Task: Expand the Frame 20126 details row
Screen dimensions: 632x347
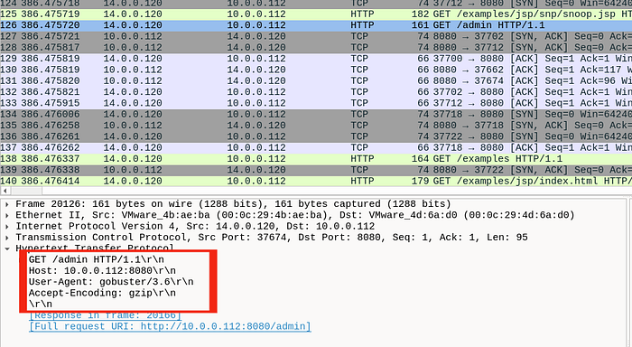Action: [x=7, y=204]
